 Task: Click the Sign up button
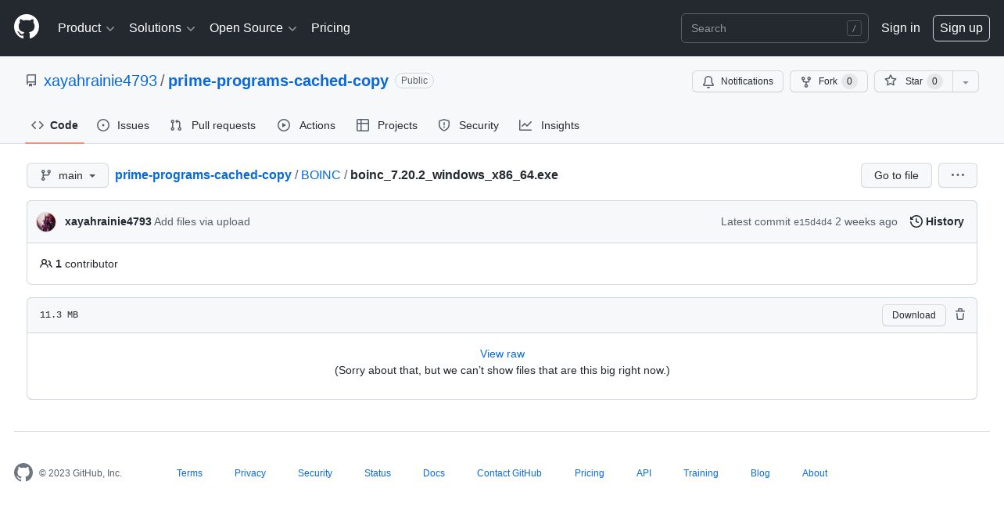tap(961, 27)
